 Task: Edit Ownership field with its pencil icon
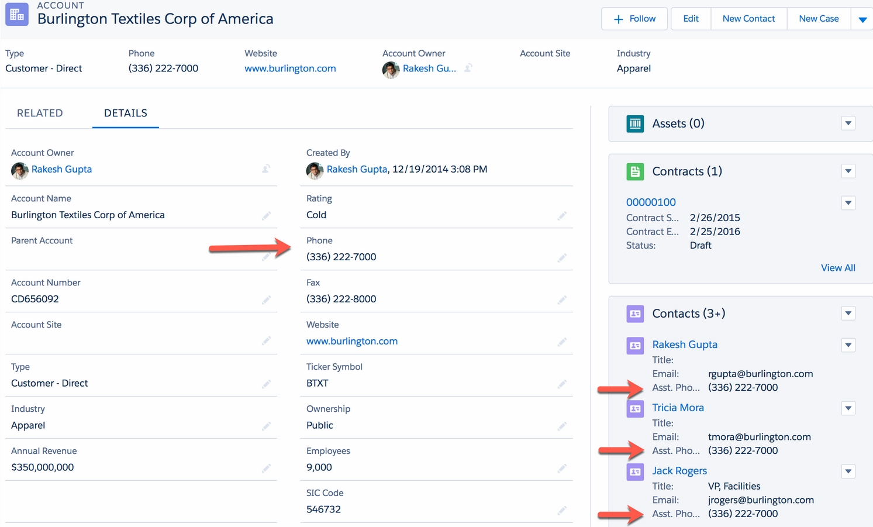point(562,426)
